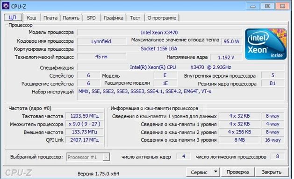Click the 4-way L1 cache associativity value

coord(273,124)
